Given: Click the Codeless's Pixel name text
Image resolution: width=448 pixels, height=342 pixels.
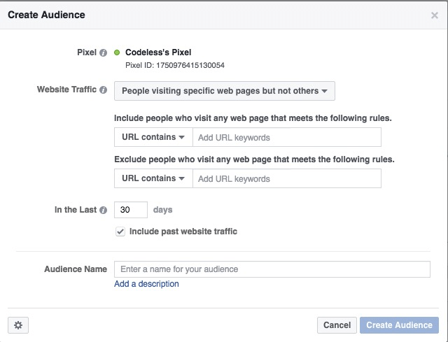Looking at the screenshot, I should coord(158,52).
